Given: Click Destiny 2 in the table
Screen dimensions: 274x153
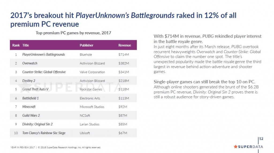Looking at the screenshot, I should click(29, 81).
